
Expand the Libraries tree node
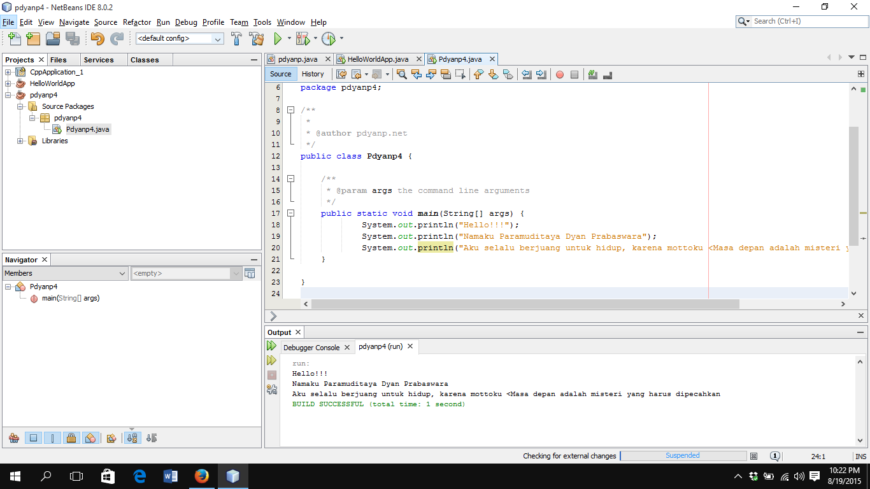[20, 141]
